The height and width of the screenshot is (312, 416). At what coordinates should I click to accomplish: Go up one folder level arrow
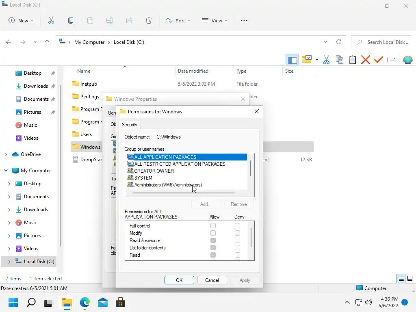tap(47, 42)
